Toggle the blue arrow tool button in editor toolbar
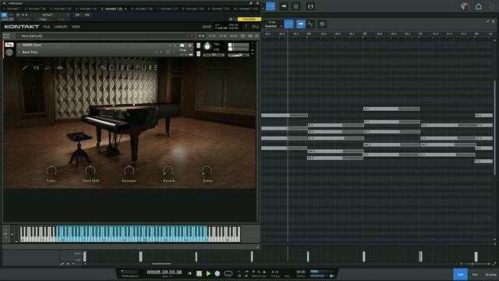 click(x=301, y=24)
